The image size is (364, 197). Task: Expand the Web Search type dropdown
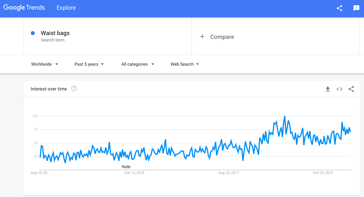point(185,64)
